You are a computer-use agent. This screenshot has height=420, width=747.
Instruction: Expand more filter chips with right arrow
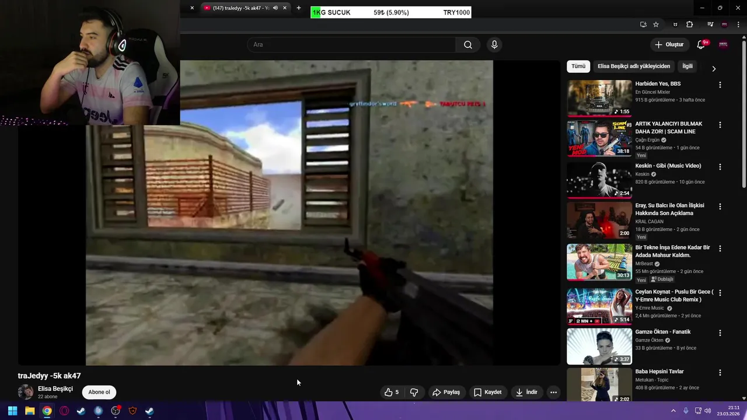click(x=714, y=69)
